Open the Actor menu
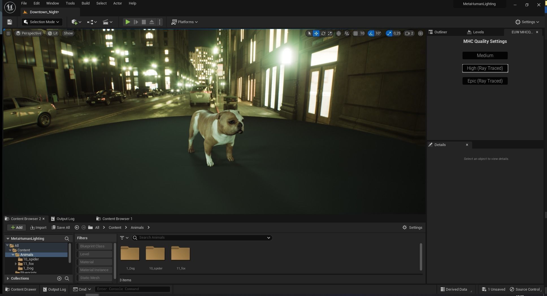 pos(118,3)
